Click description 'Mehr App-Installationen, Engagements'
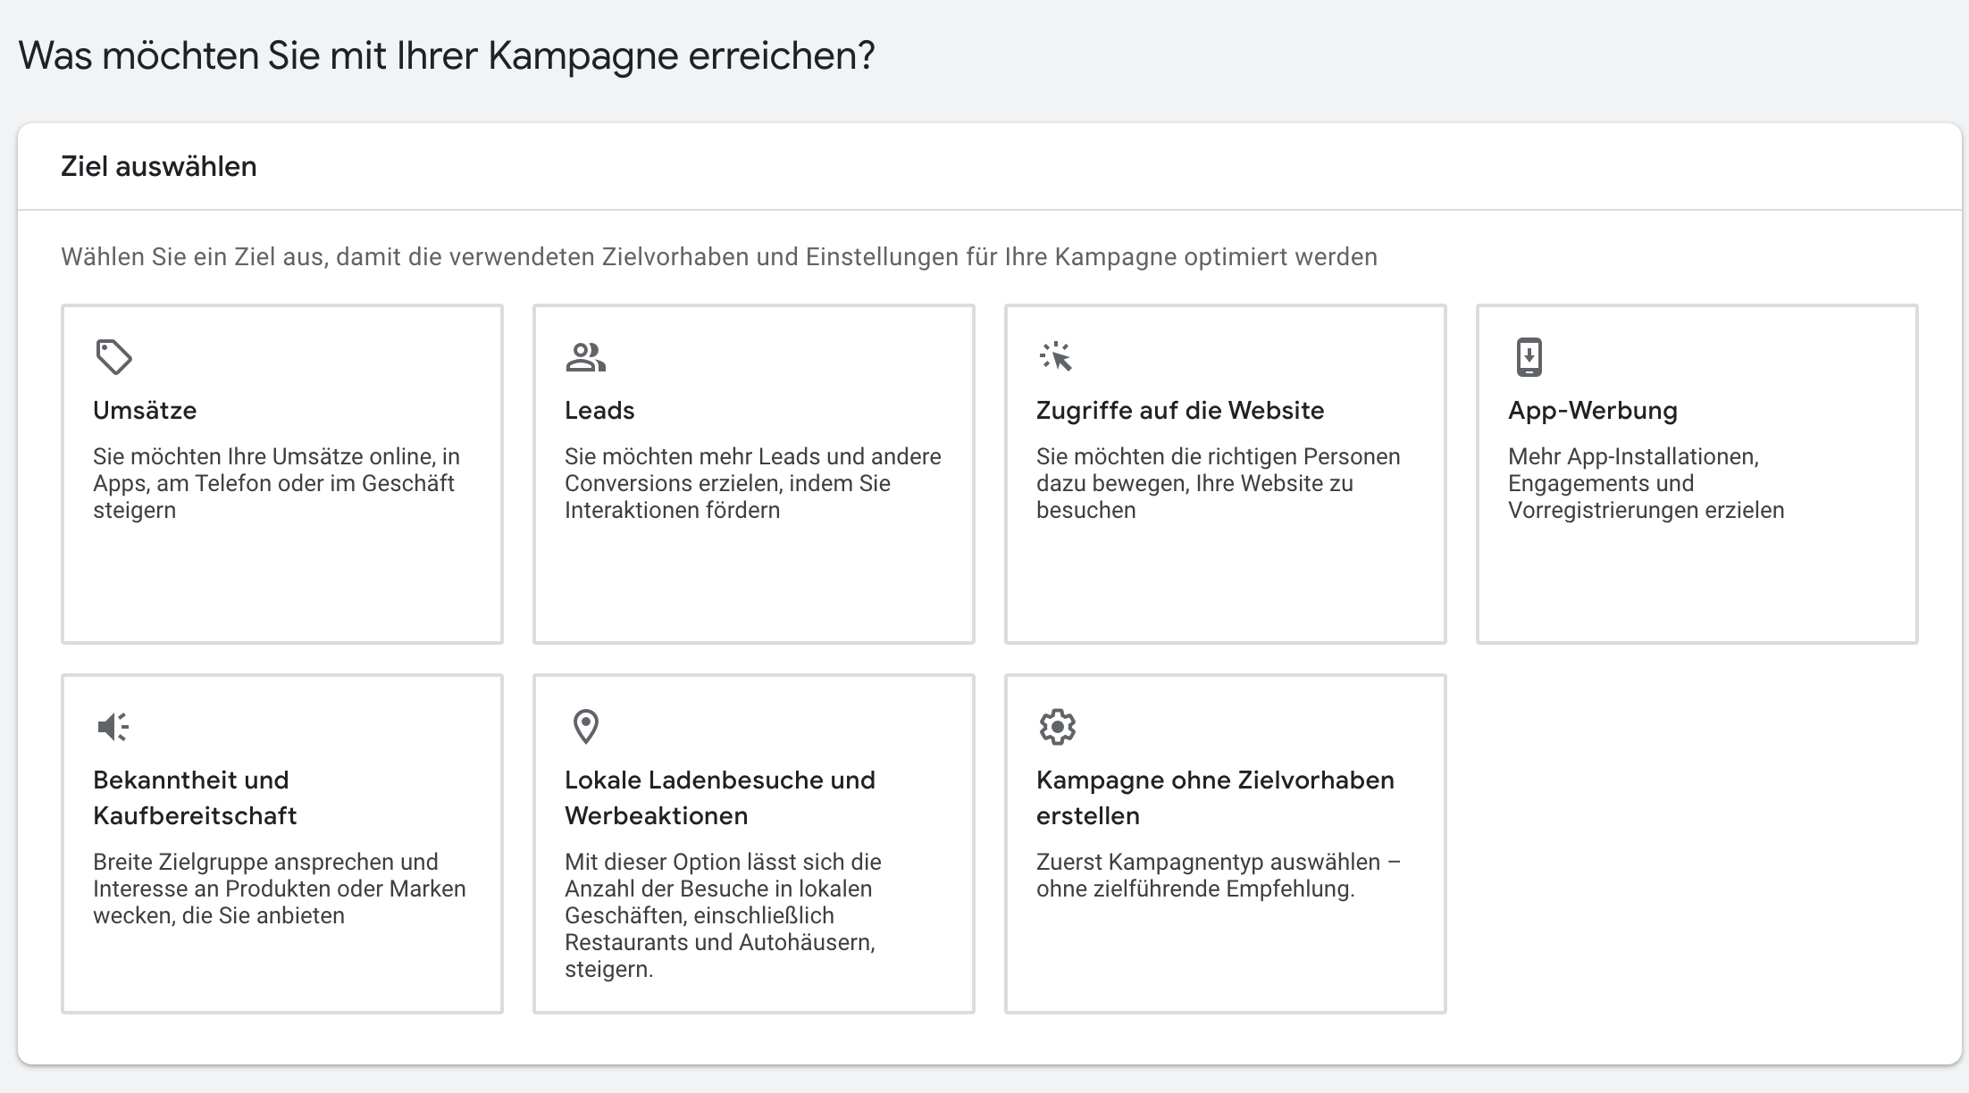 [1646, 483]
